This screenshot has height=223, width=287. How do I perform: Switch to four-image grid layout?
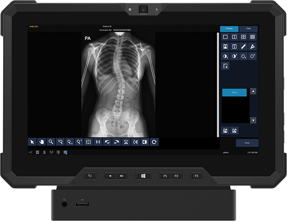pyautogui.click(x=243, y=37)
